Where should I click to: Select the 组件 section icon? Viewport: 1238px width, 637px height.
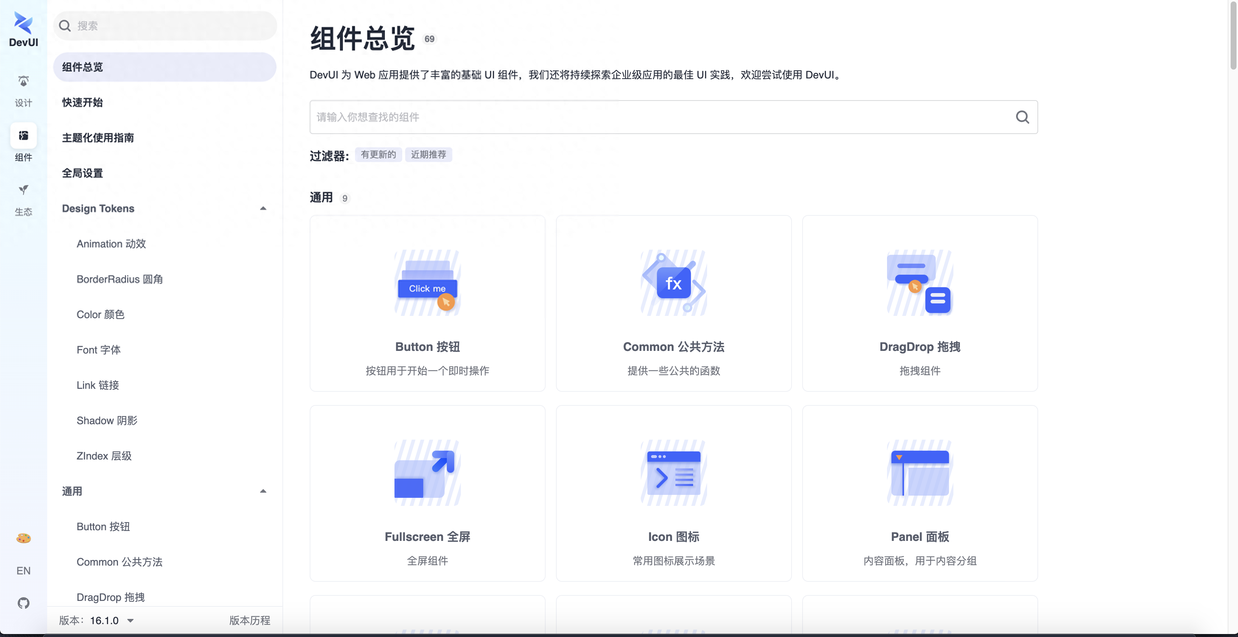pyautogui.click(x=23, y=136)
